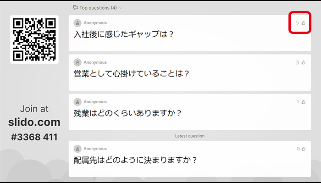This screenshot has height=183, width=321.
Task: Click the vote count 5 on first question
Action: pyautogui.click(x=298, y=23)
